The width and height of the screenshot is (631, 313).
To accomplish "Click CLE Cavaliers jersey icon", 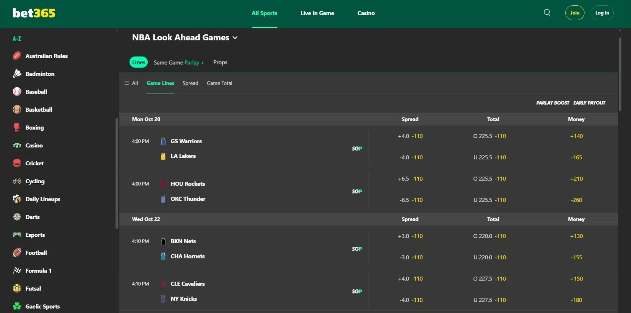I will coord(163,284).
